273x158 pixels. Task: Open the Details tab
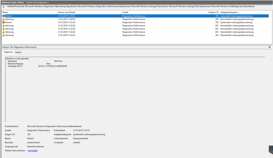[x=18, y=52]
